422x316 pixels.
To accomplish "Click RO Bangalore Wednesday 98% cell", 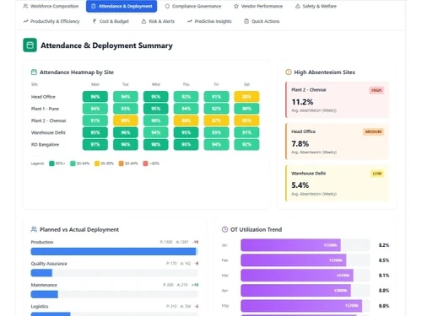I will click(156, 145).
